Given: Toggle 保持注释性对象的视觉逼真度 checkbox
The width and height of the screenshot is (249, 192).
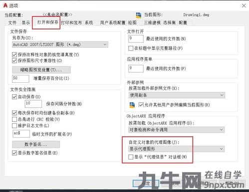Looking at the screenshot, I should [x=14, y=54].
